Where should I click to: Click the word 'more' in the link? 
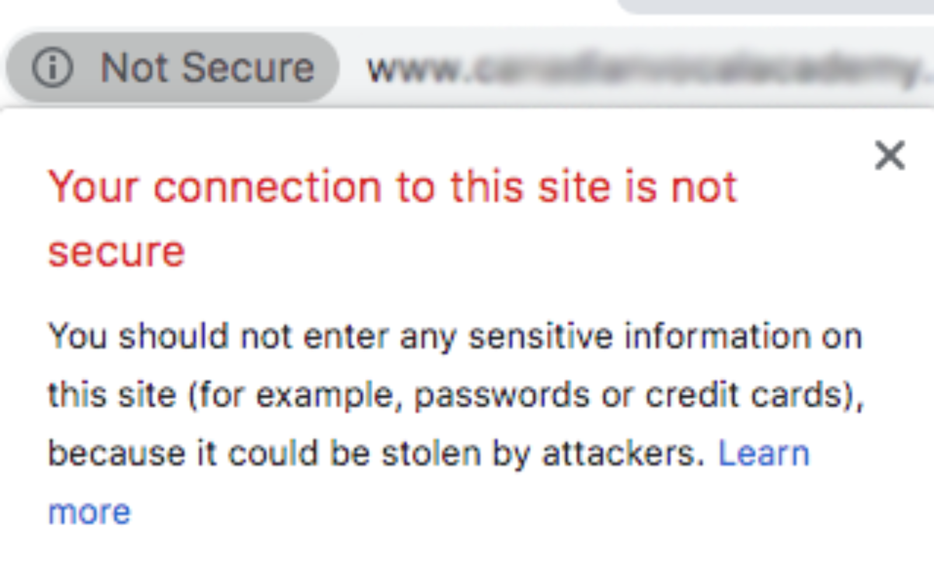(x=89, y=512)
